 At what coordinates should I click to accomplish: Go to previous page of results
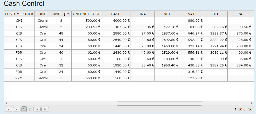17,109
